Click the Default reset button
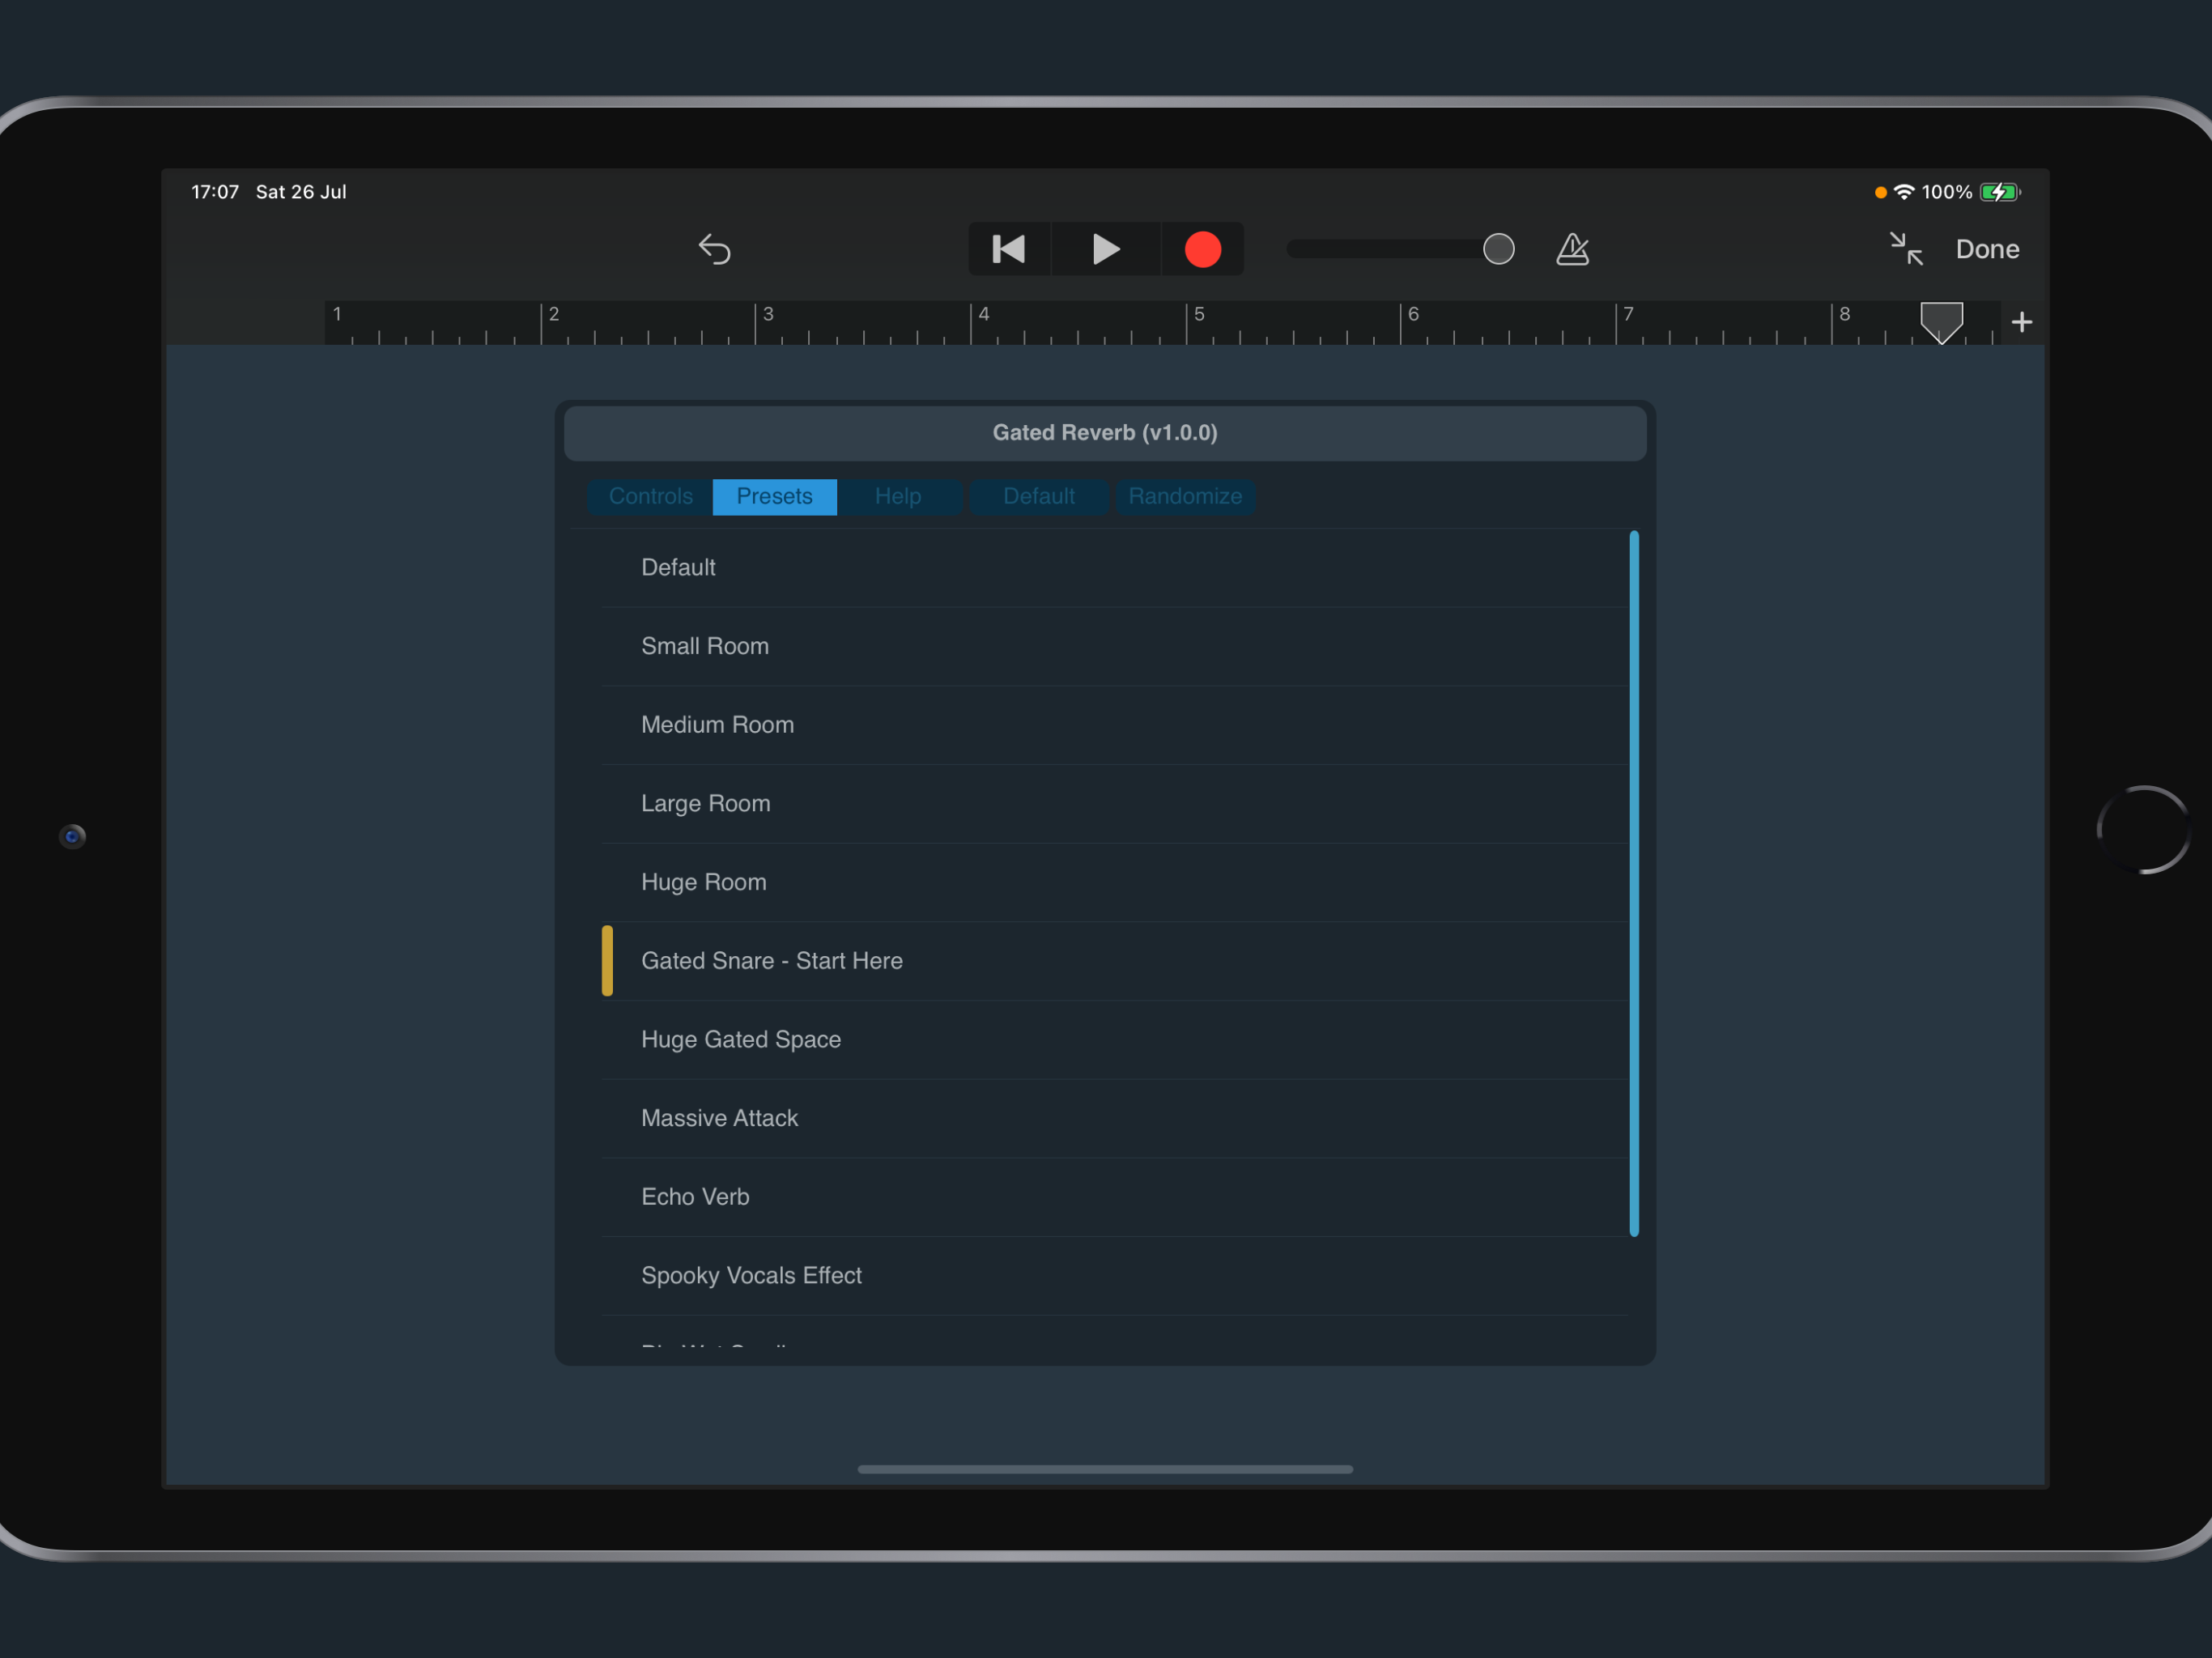Image resolution: width=2212 pixels, height=1658 pixels. pos(1039,497)
